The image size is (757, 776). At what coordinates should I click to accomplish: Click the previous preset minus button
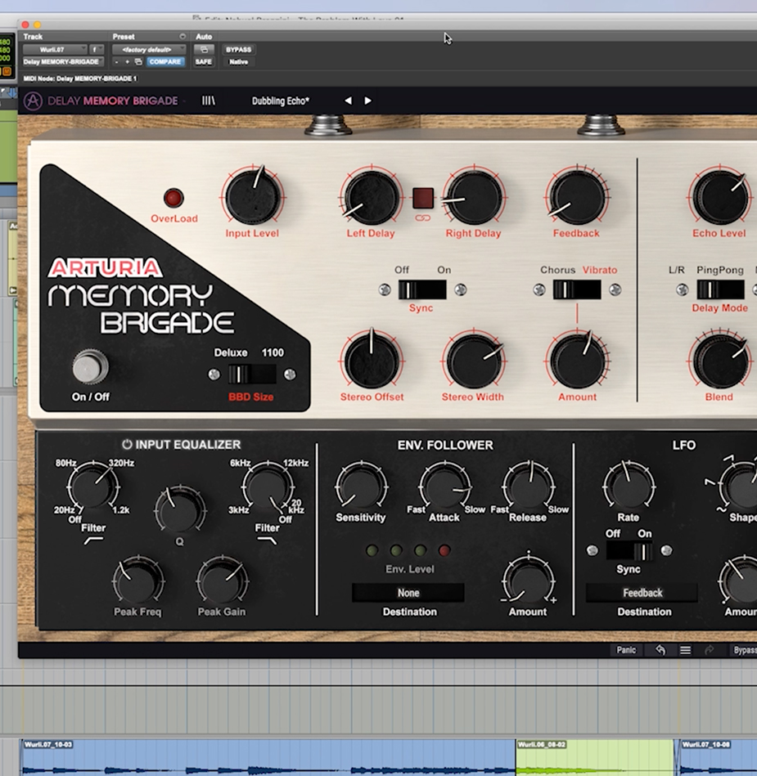(116, 62)
